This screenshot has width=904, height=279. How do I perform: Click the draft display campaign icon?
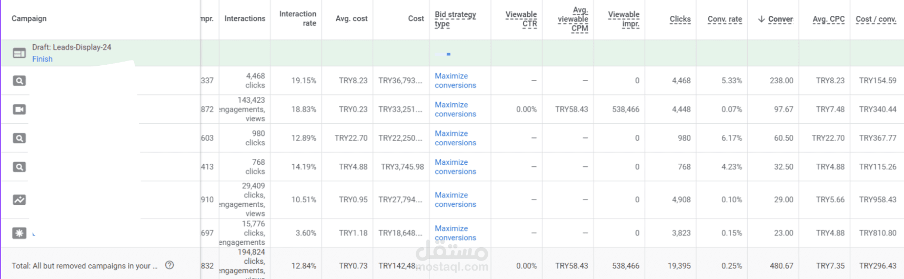[19, 53]
